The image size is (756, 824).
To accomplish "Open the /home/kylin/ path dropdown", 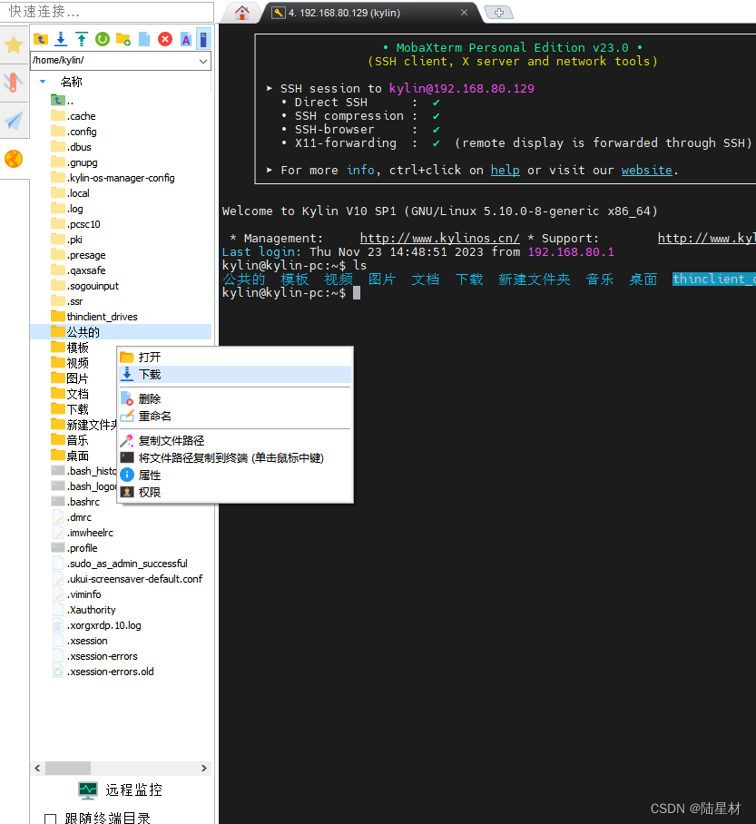I will [203, 61].
